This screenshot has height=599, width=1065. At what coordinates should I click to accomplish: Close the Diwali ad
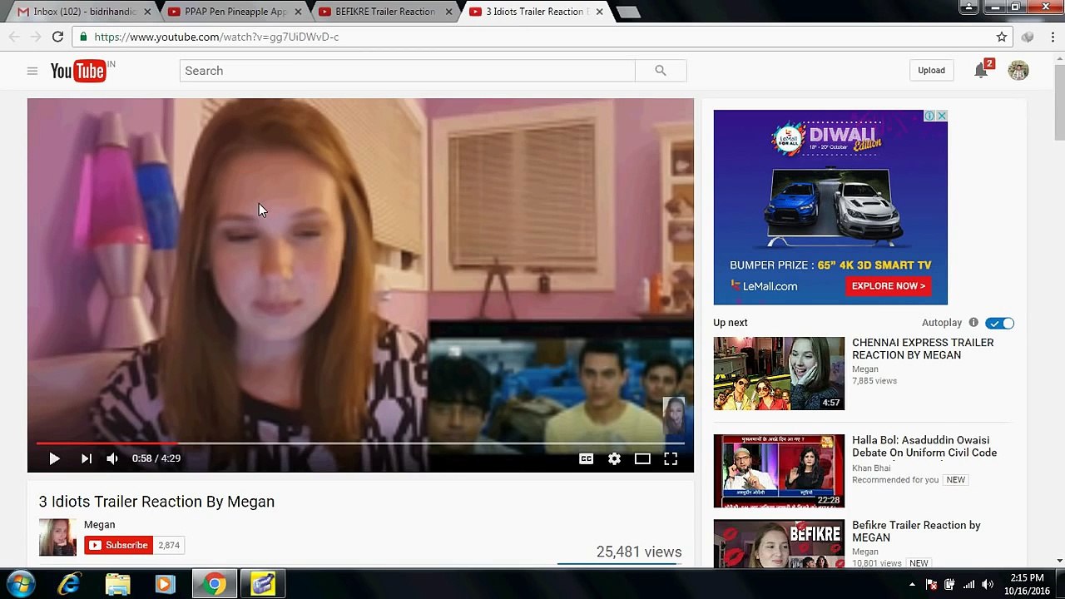coord(942,116)
